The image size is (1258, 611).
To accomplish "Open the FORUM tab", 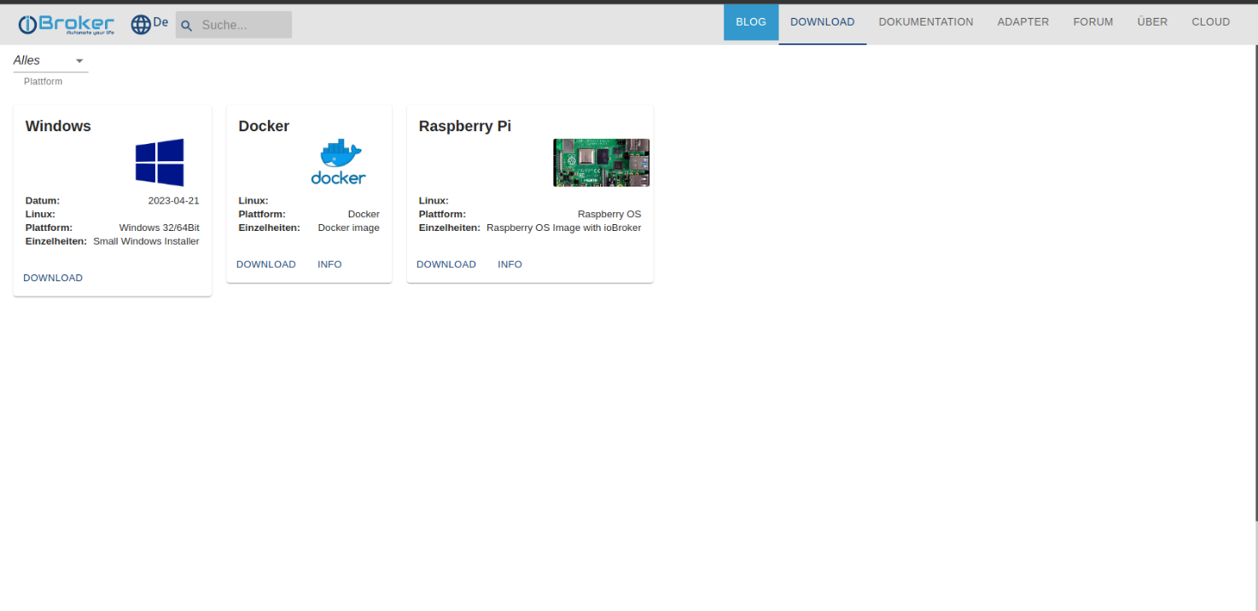I will (1093, 22).
